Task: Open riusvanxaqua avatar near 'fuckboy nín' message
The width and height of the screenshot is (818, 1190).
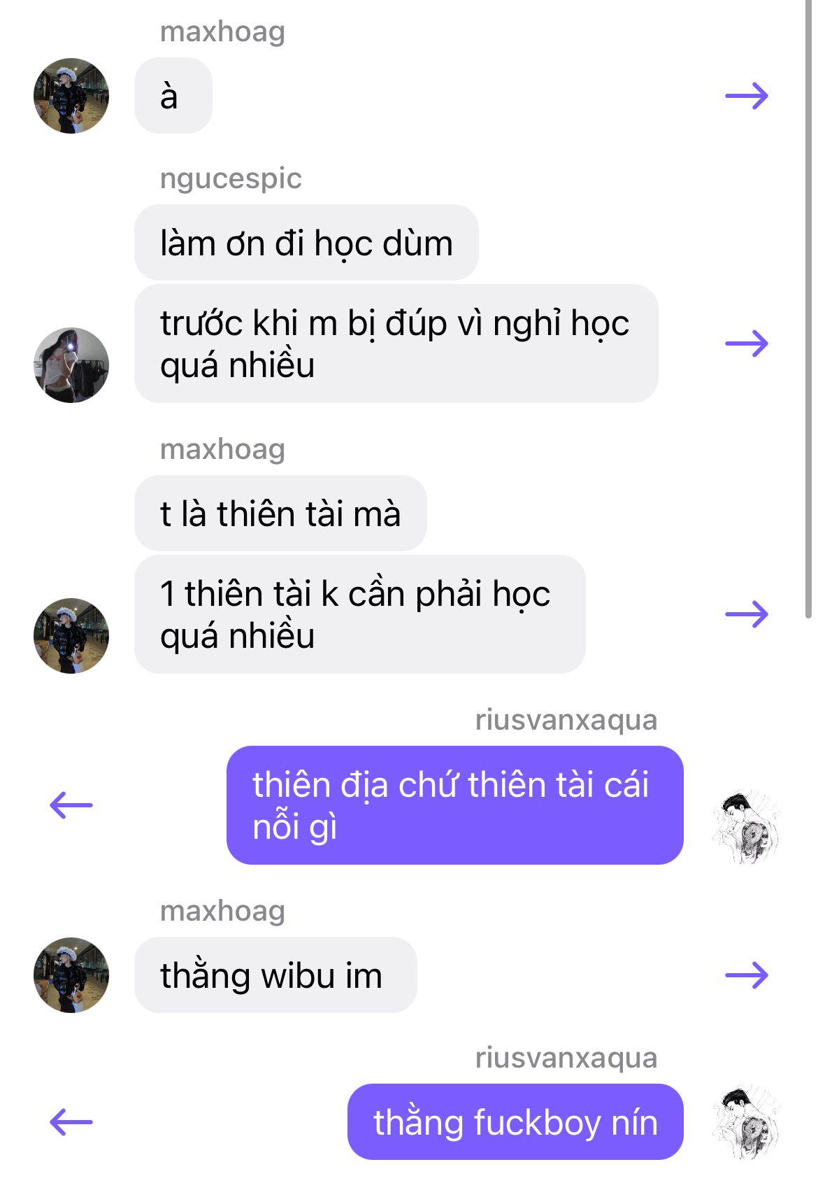Action: (x=747, y=1122)
